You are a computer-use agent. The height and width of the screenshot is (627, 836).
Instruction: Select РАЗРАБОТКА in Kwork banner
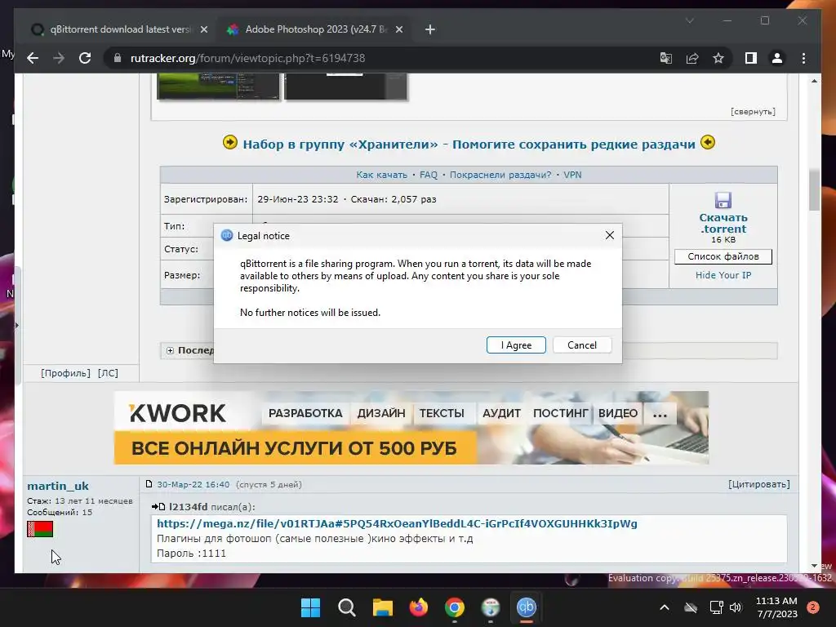(305, 413)
